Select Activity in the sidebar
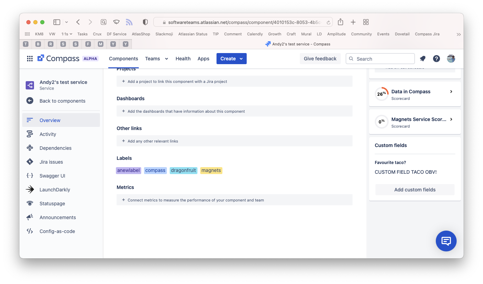The height and width of the screenshot is (284, 483). pos(61,134)
